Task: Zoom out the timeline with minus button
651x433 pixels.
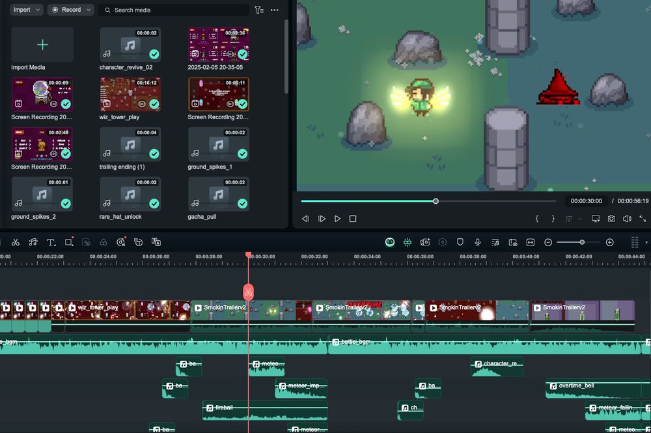Action: point(548,242)
